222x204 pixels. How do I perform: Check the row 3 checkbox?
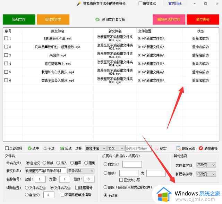pos(6,55)
